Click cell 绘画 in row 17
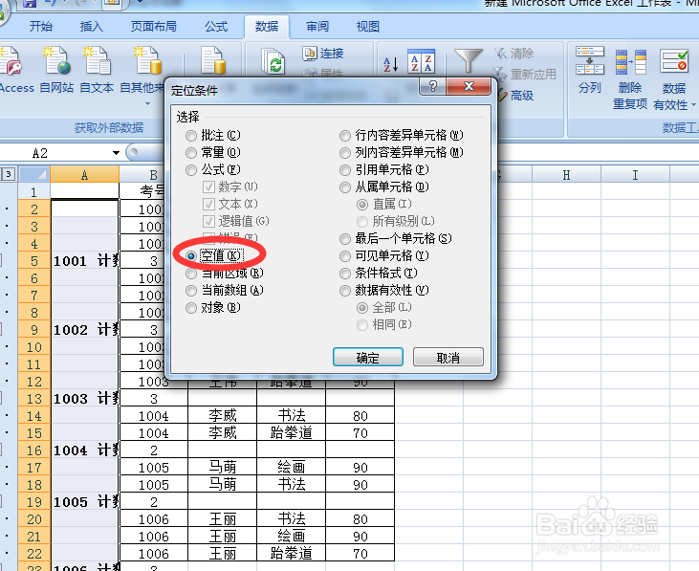The height and width of the screenshot is (571, 699). (x=291, y=468)
